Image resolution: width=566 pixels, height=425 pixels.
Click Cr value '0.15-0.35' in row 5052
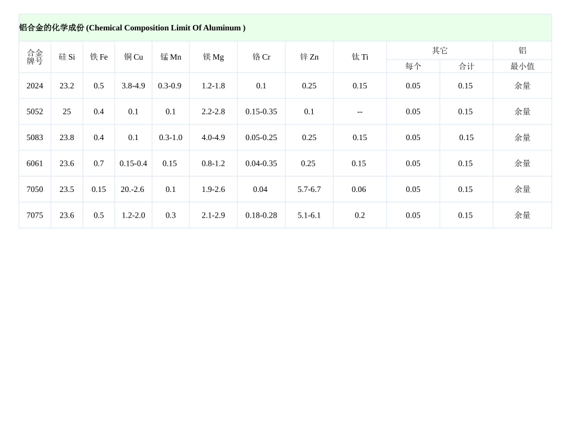coord(262,112)
